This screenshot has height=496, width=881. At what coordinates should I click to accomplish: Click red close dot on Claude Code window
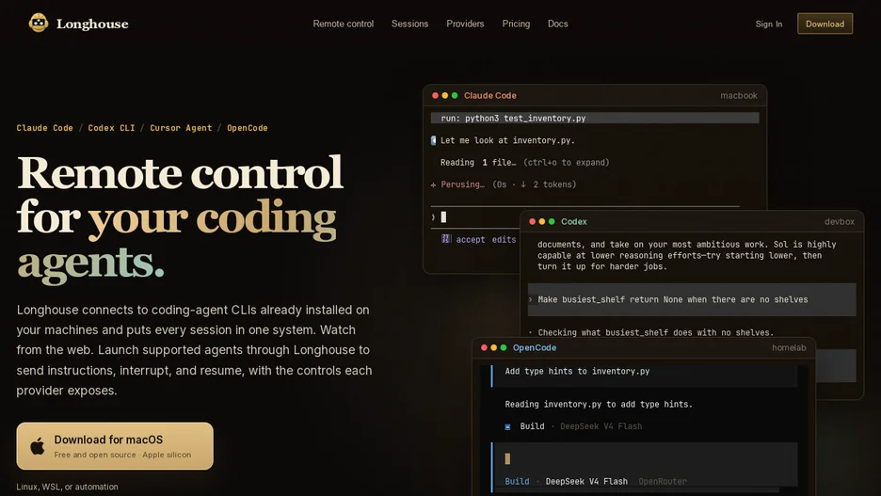(435, 95)
